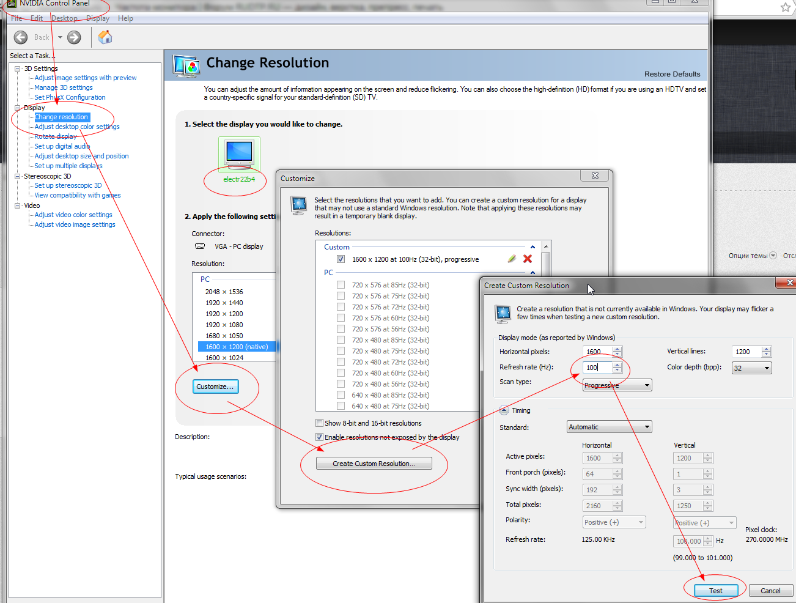Click the Forward arrow navigation icon
The height and width of the screenshot is (603, 796).
click(x=74, y=37)
